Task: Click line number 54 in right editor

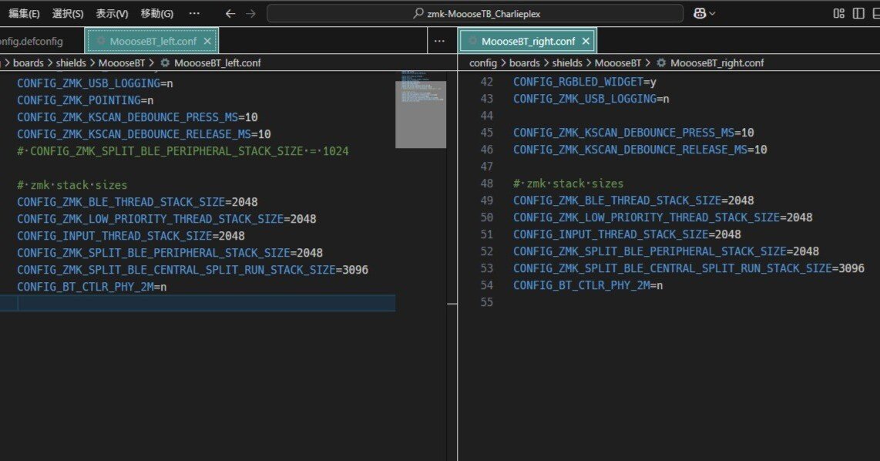Action: pos(486,285)
